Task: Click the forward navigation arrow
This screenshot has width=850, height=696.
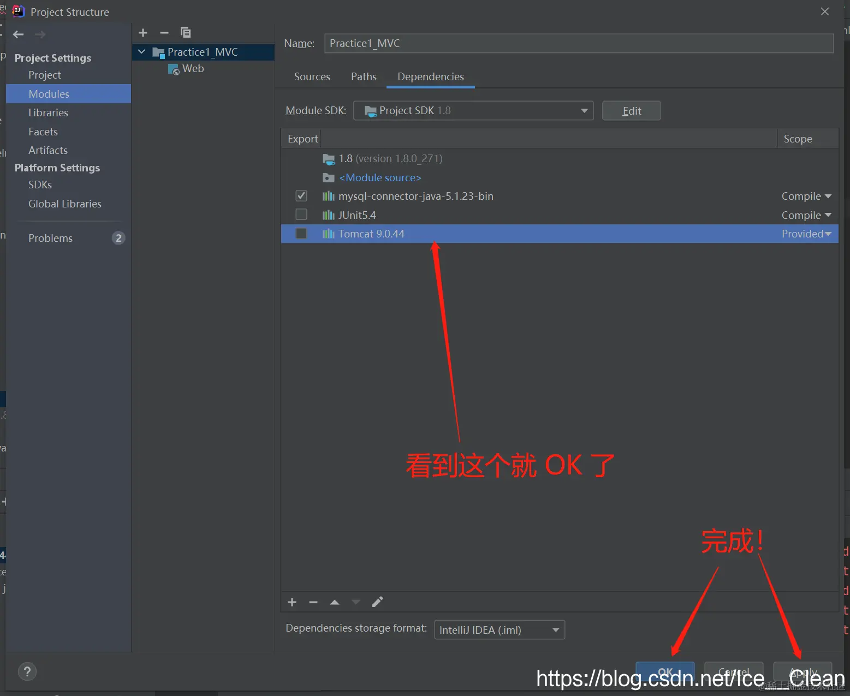Action: [x=40, y=34]
